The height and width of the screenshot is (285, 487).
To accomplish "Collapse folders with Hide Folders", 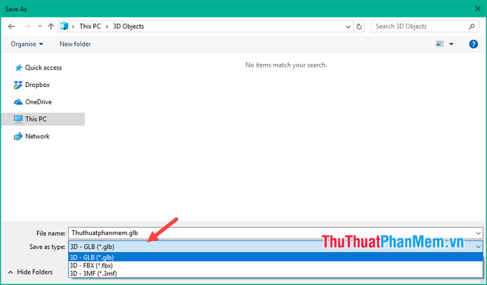I will [30, 272].
